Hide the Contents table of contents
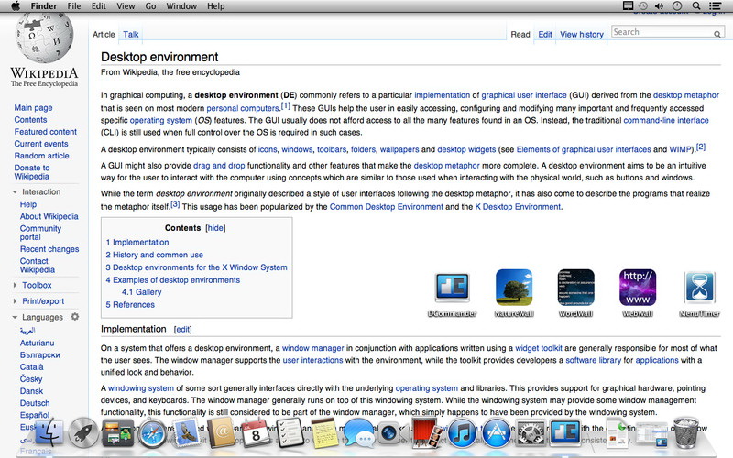The image size is (733, 458). coord(215,227)
